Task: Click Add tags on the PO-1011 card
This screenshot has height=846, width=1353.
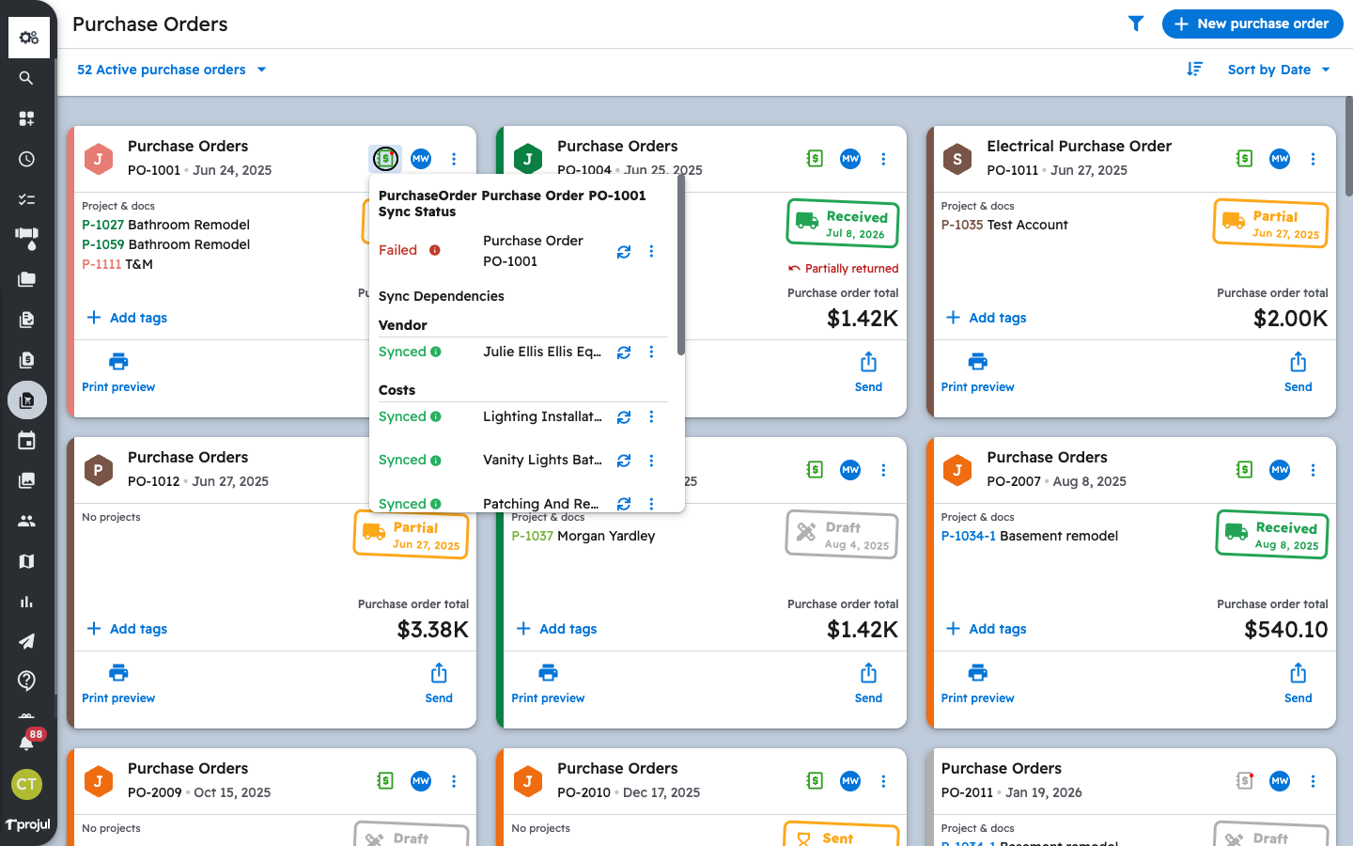Action: (x=986, y=318)
